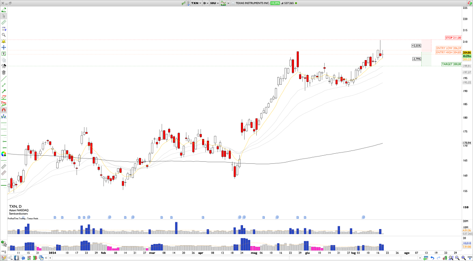Click the trash bin delete icon
This screenshot has width=473, height=261.
(4, 73)
